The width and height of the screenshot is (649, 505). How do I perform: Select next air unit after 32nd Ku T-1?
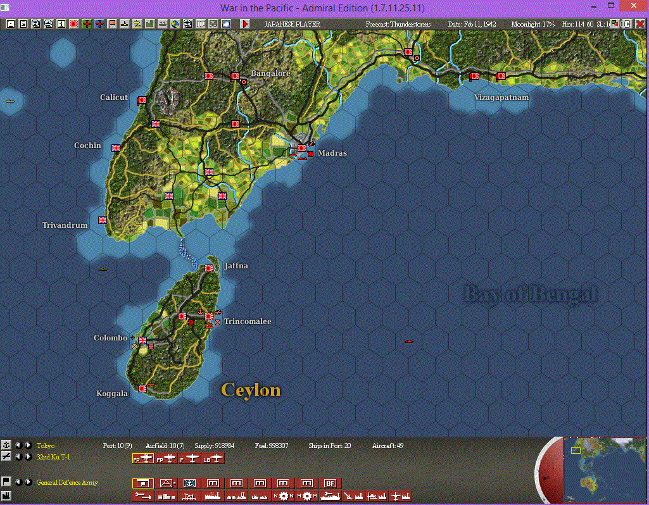(28, 457)
